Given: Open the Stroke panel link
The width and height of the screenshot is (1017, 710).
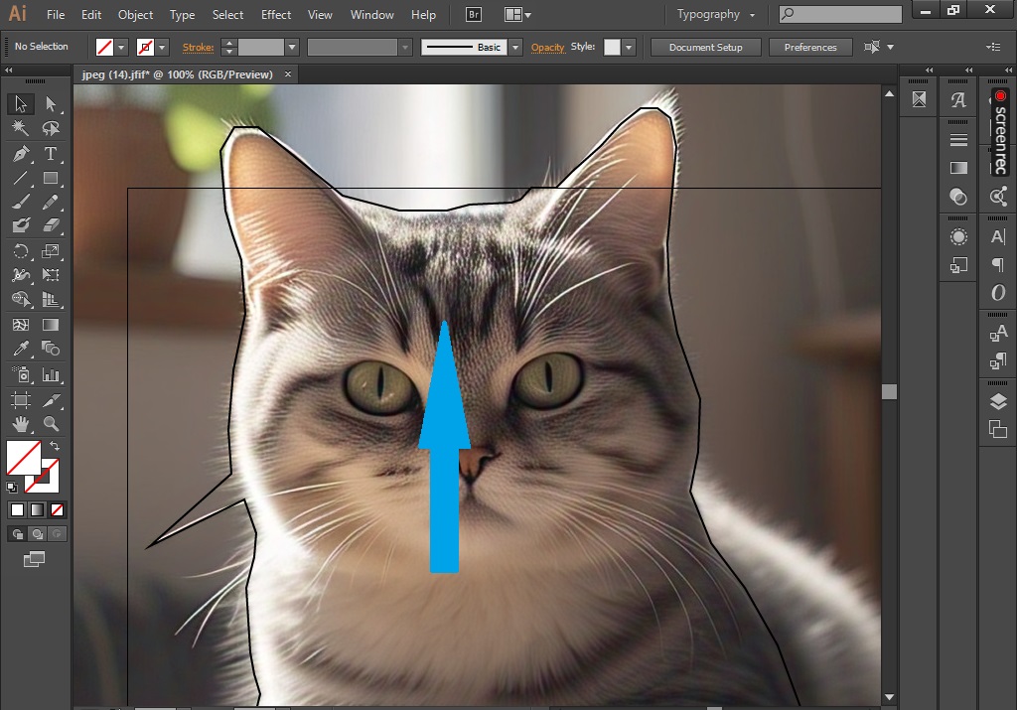Looking at the screenshot, I should tap(198, 48).
